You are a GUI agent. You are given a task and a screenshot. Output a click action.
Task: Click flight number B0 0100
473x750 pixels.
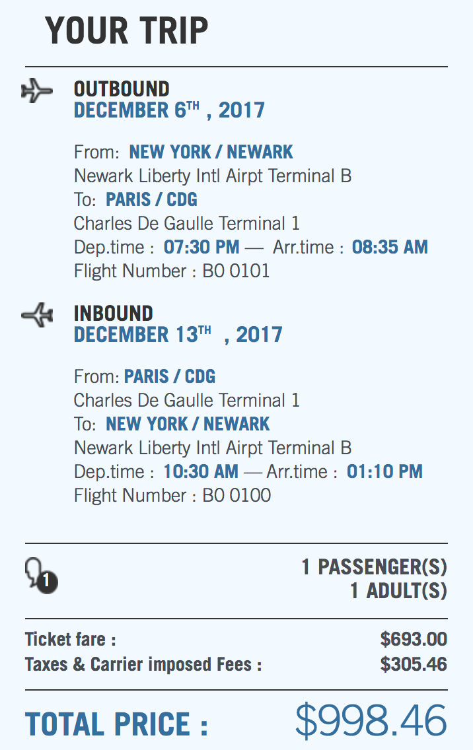[236, 495]
